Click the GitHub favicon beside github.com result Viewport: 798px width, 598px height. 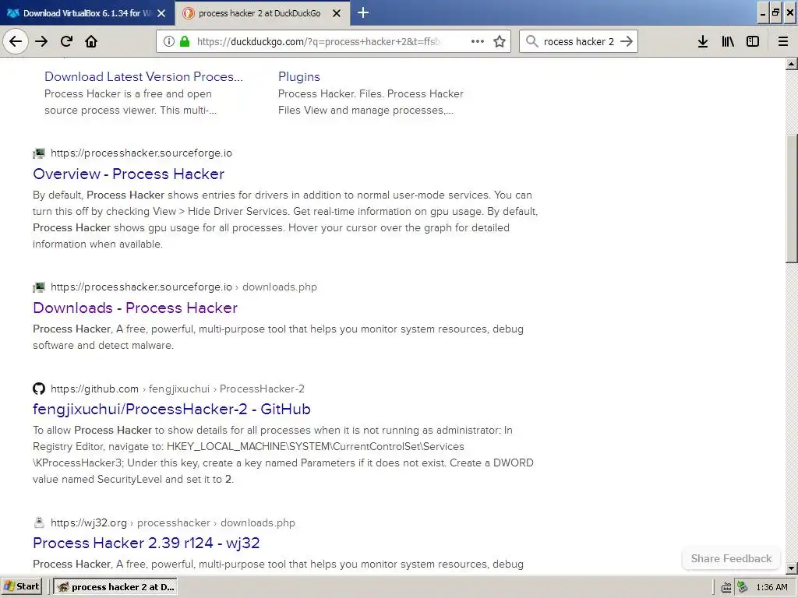coord(39,389)
